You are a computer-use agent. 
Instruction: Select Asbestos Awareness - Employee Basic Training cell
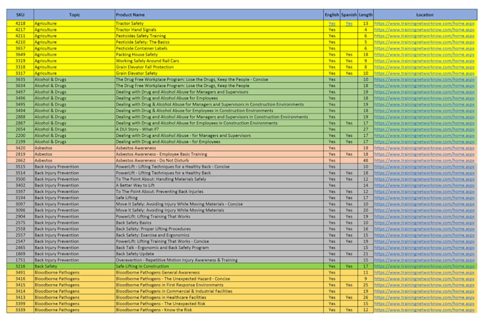tap(219, 154)
